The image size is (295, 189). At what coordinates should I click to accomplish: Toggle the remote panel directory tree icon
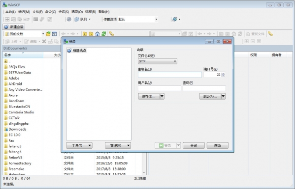coord(270,34)
